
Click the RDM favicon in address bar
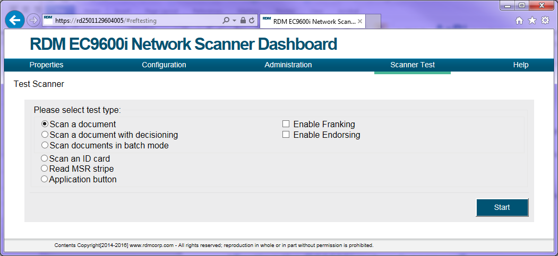click(x=48, y=20)
